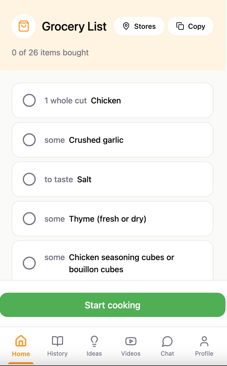The height and width of the screenshot is (366, 227).
Task: Click the 1 whole cut Chicken card
Action: 112,100
